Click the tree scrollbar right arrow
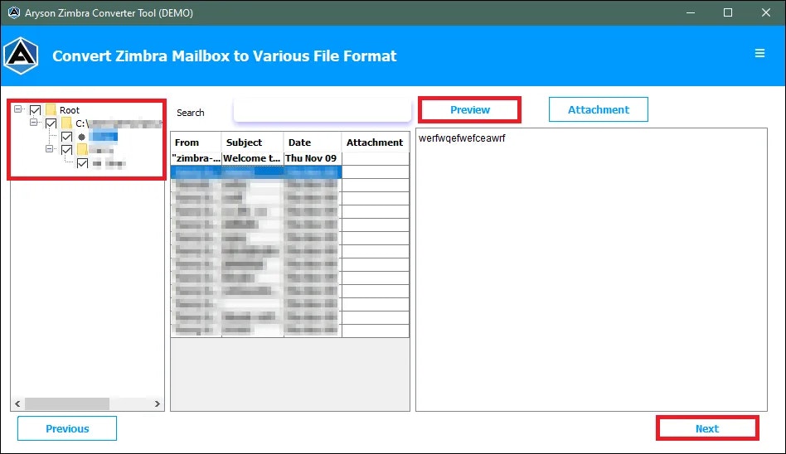 pyautogui.click(x=157, y=404)
